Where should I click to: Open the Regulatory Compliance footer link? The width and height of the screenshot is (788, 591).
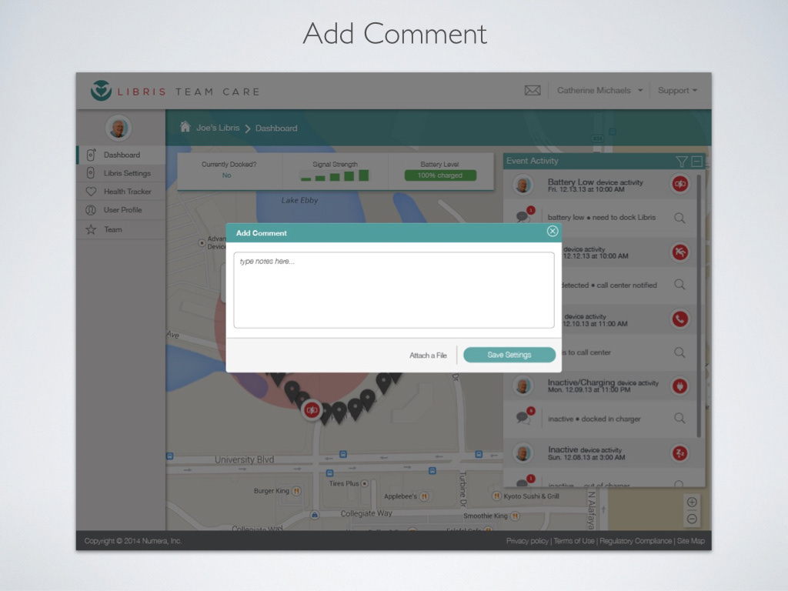pos(636,541)
